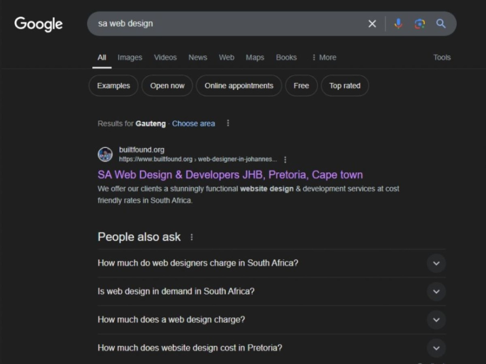This screenshot has height=364, width=486.
Task: Open People also ask options dots
Action: click(x=191, y=237)
